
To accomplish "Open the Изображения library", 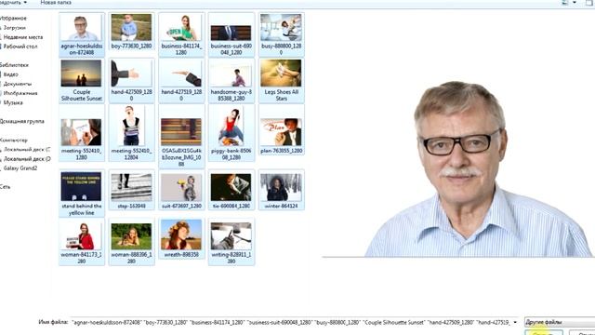I will [20, 93].
